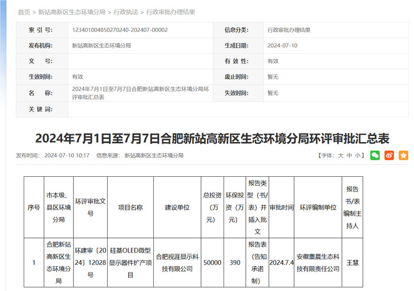Share the page via the WeChat icon
414x291 pixels.
click(x=375, y=156)
